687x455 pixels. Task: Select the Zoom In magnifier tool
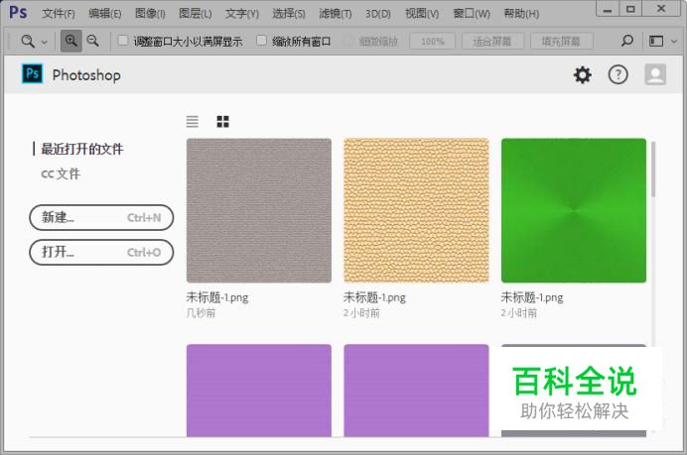[70, 42]
